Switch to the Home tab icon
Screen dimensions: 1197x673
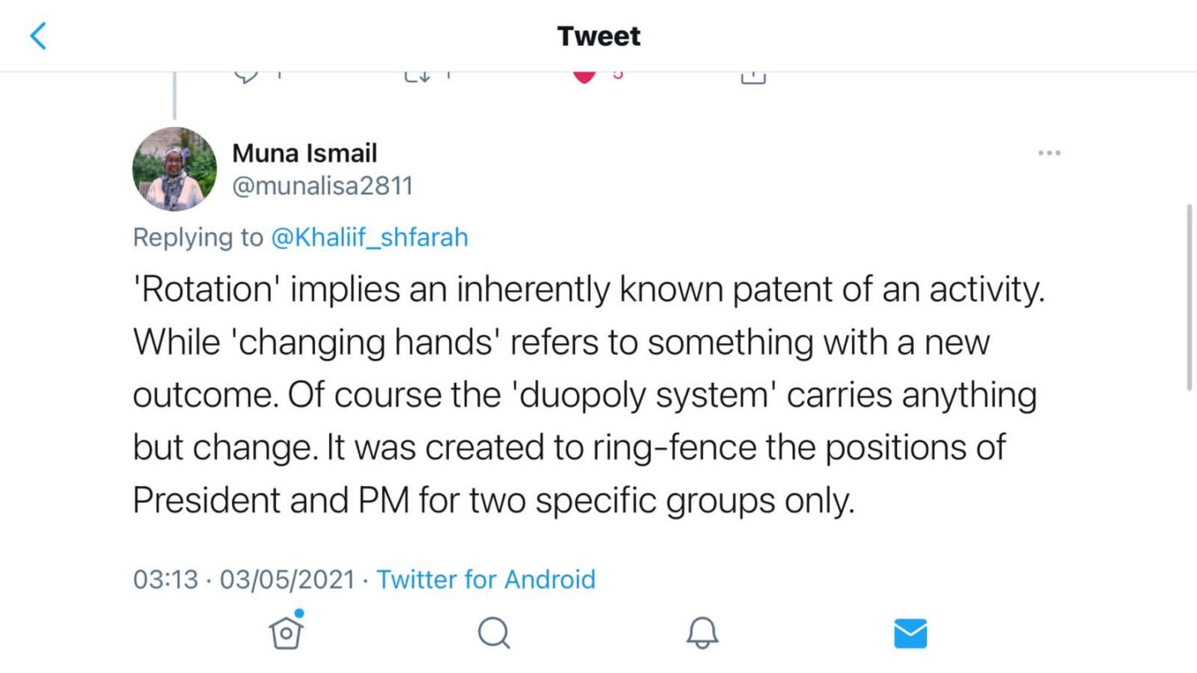(286, 633)
